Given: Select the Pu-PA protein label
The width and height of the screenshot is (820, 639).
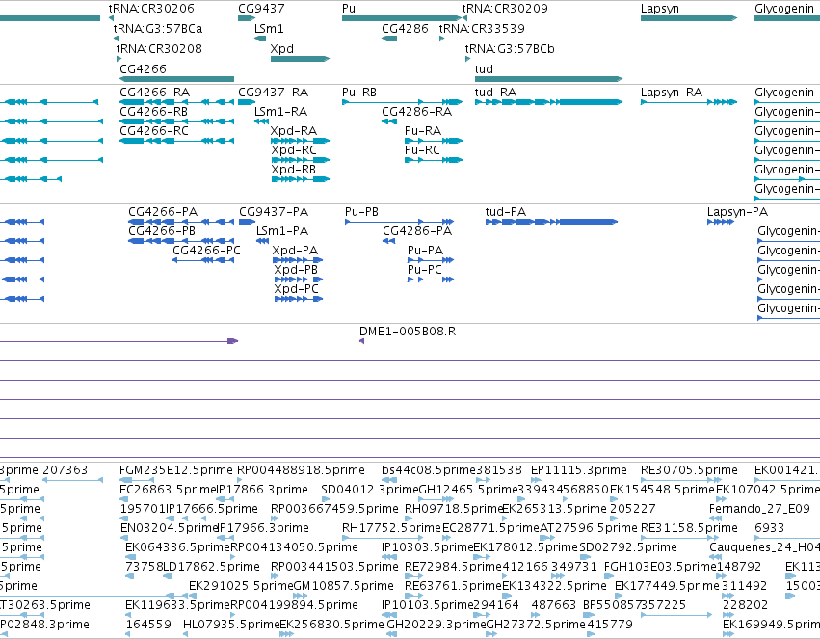Looking at the screenshot, I should point(425,251).
